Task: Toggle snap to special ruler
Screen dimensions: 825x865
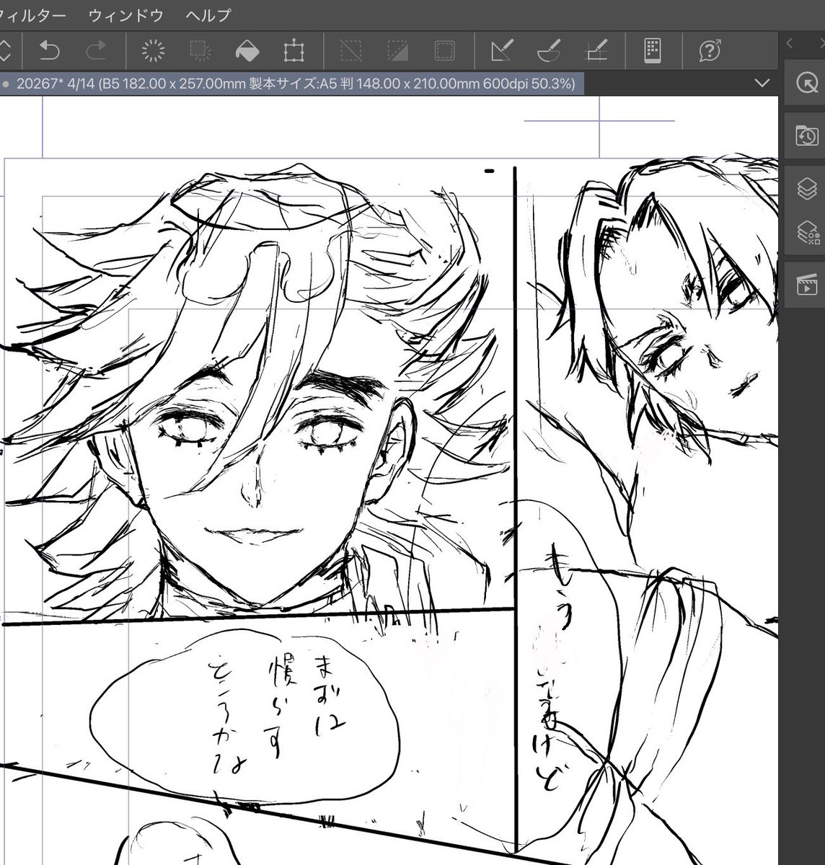Action: pos(549,50)
